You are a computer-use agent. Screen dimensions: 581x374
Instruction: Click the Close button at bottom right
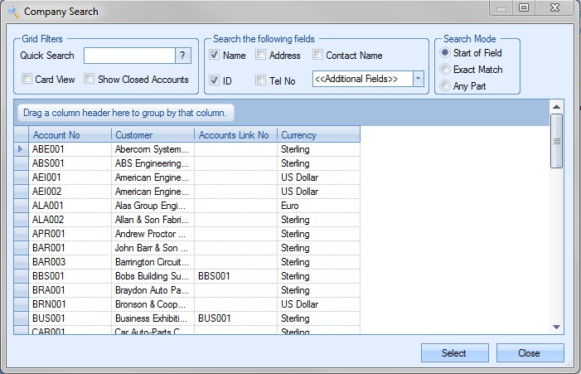click(530, 353)
